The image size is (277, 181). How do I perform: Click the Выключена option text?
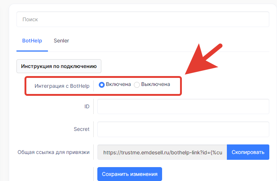click(x=156, y=84)
